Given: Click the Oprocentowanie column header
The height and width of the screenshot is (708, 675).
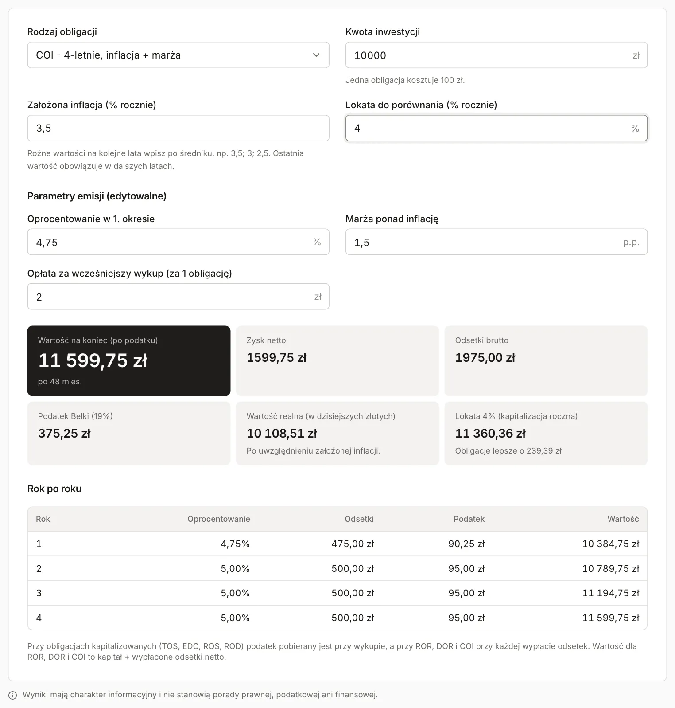Looking at the screenshot, I should pyautogui.click(x=219, y=519).
